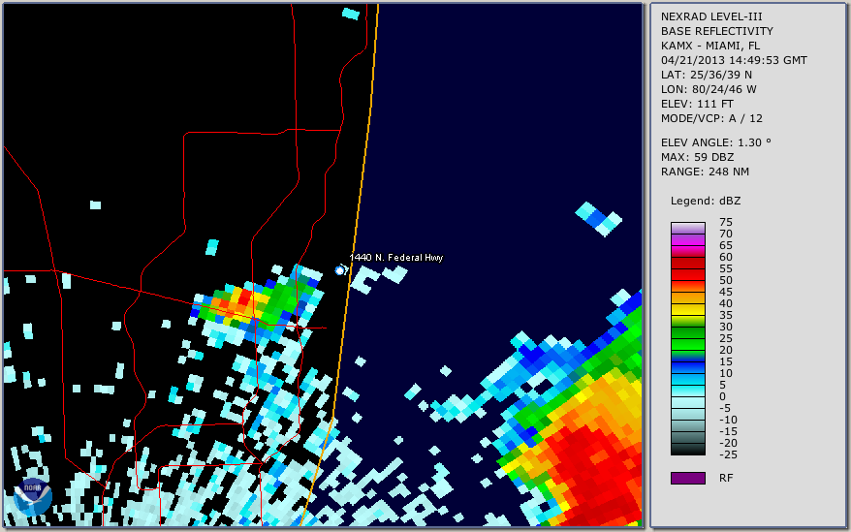Click the '45' legend scale value
The width and height of the screenshot is (851, 532).
[x=726, y=292]
